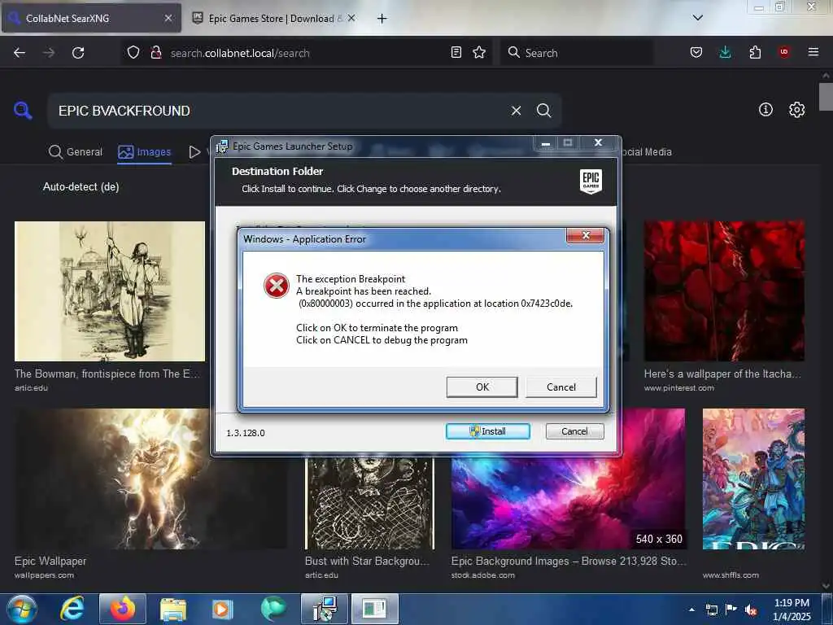Open the Windows Start menu
Image resolution: width=833 pixels, height=625 pixels.
[x=20, y=609]
